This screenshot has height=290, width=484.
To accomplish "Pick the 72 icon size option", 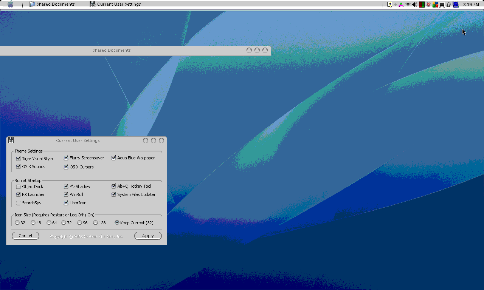I will (64, 223).
